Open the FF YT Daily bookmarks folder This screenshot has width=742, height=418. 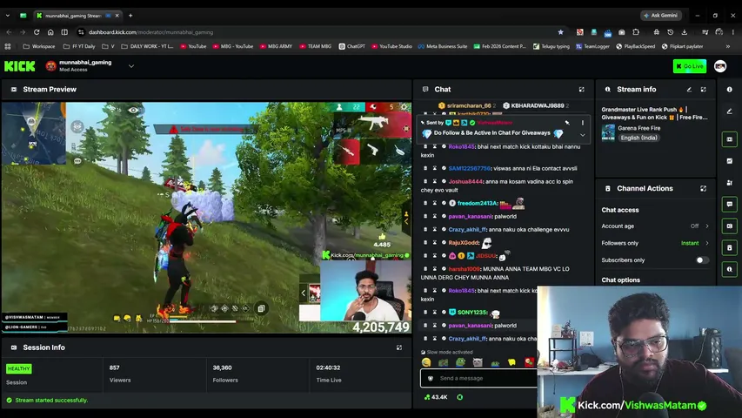click(79, 46)
